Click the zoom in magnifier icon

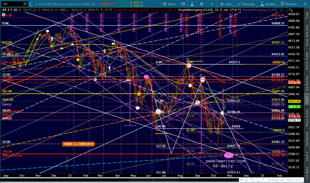click(252, 180)
